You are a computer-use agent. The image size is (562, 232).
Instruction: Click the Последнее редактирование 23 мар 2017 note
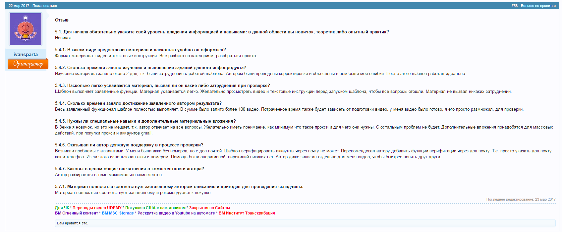(521, 199)
